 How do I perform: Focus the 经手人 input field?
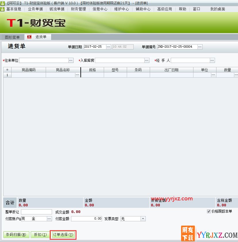click(x=191, y=60)
